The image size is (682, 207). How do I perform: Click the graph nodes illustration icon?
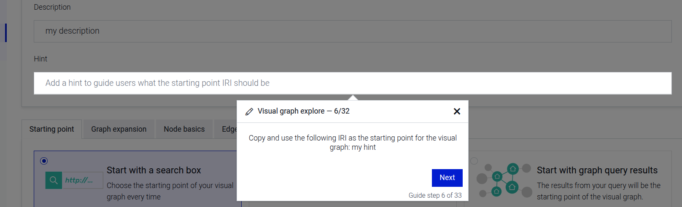tap(504, 181)
